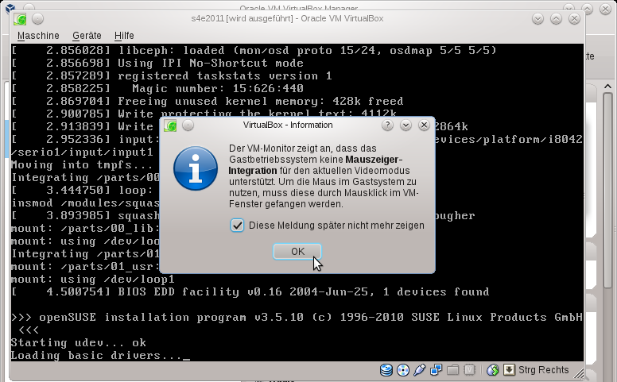Close the s4e2011 VM window
The height and width of the screenshot is (382, 617).
575,19
